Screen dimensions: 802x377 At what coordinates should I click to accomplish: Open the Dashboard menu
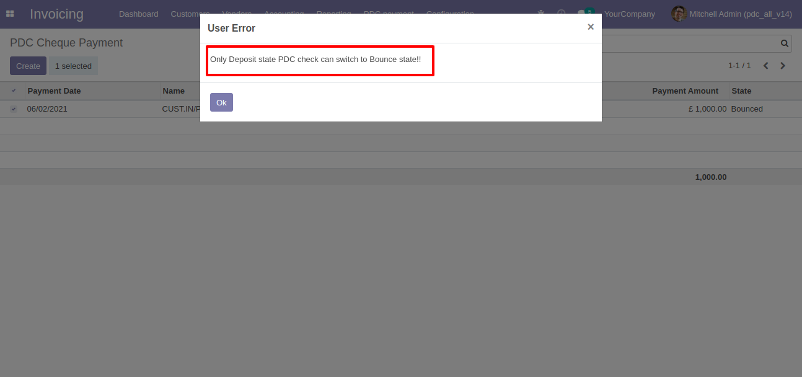[138, 14]
